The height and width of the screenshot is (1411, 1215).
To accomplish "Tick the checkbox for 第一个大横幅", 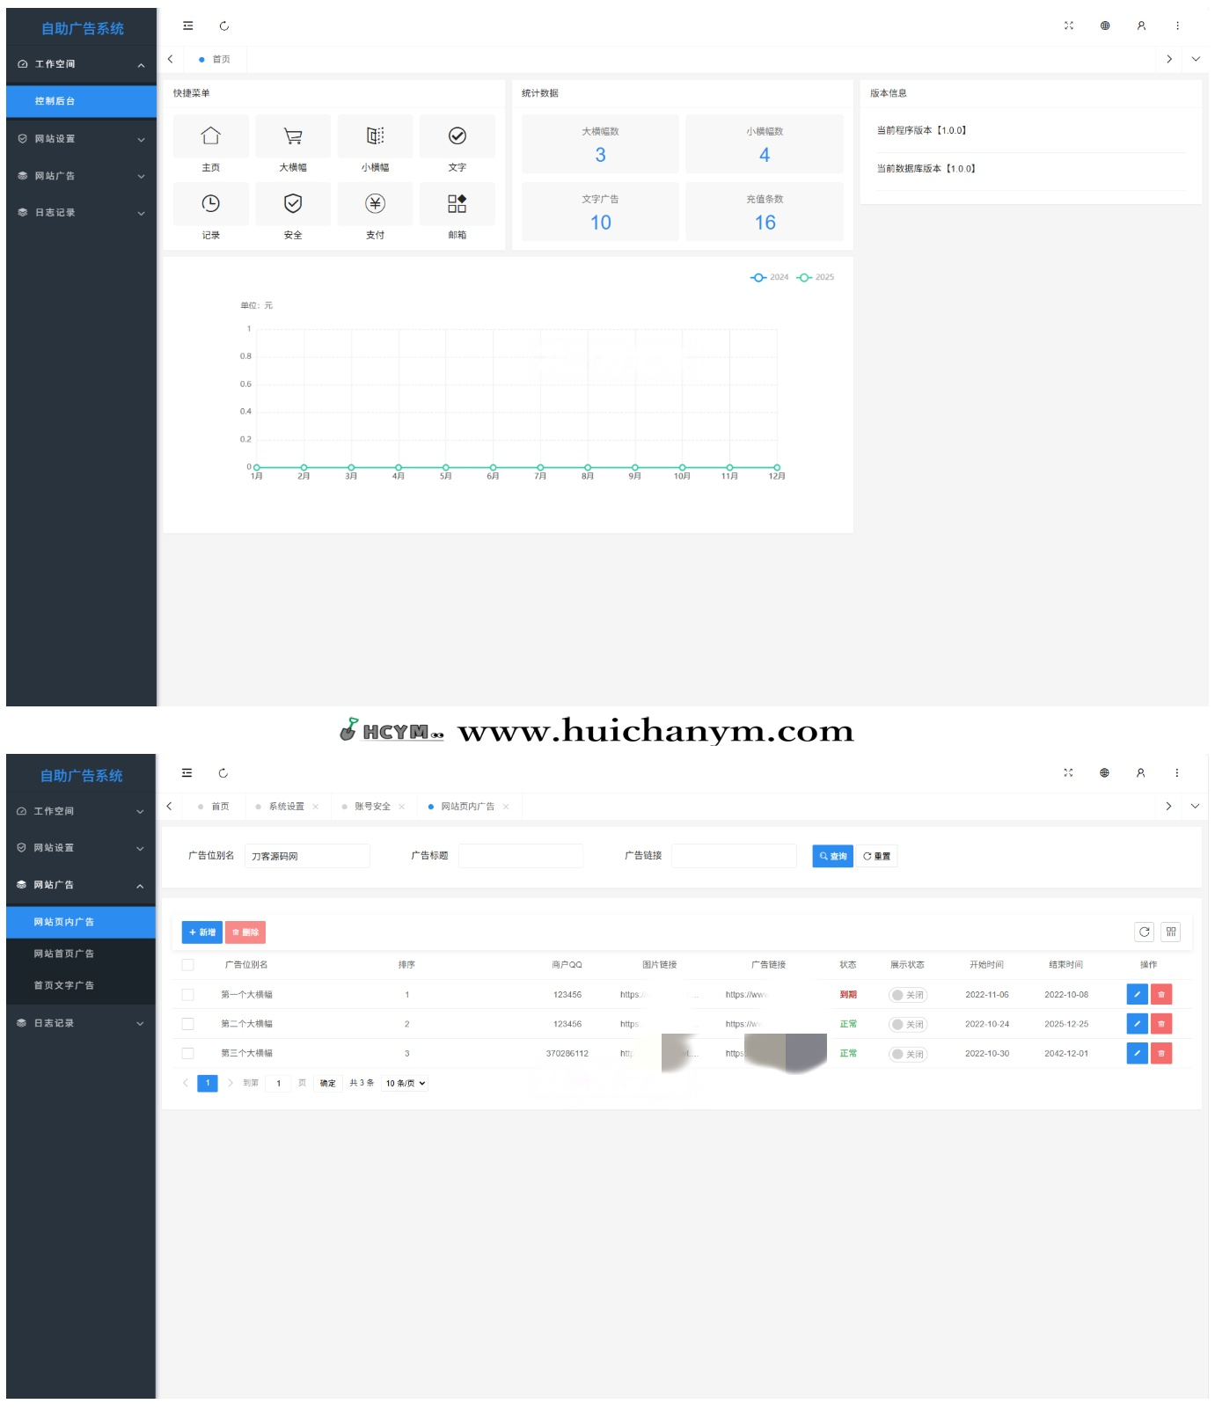I will click(x=187, y=995).
